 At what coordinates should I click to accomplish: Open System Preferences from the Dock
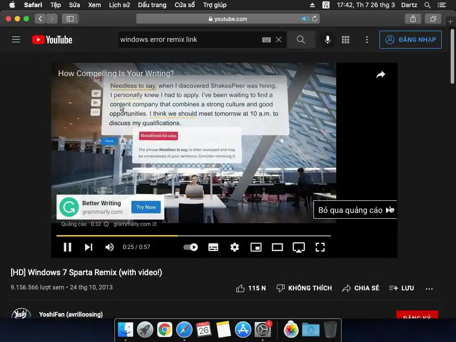click(263, 330)
